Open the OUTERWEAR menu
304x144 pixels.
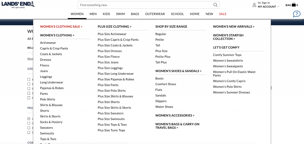tap(155, 14)
